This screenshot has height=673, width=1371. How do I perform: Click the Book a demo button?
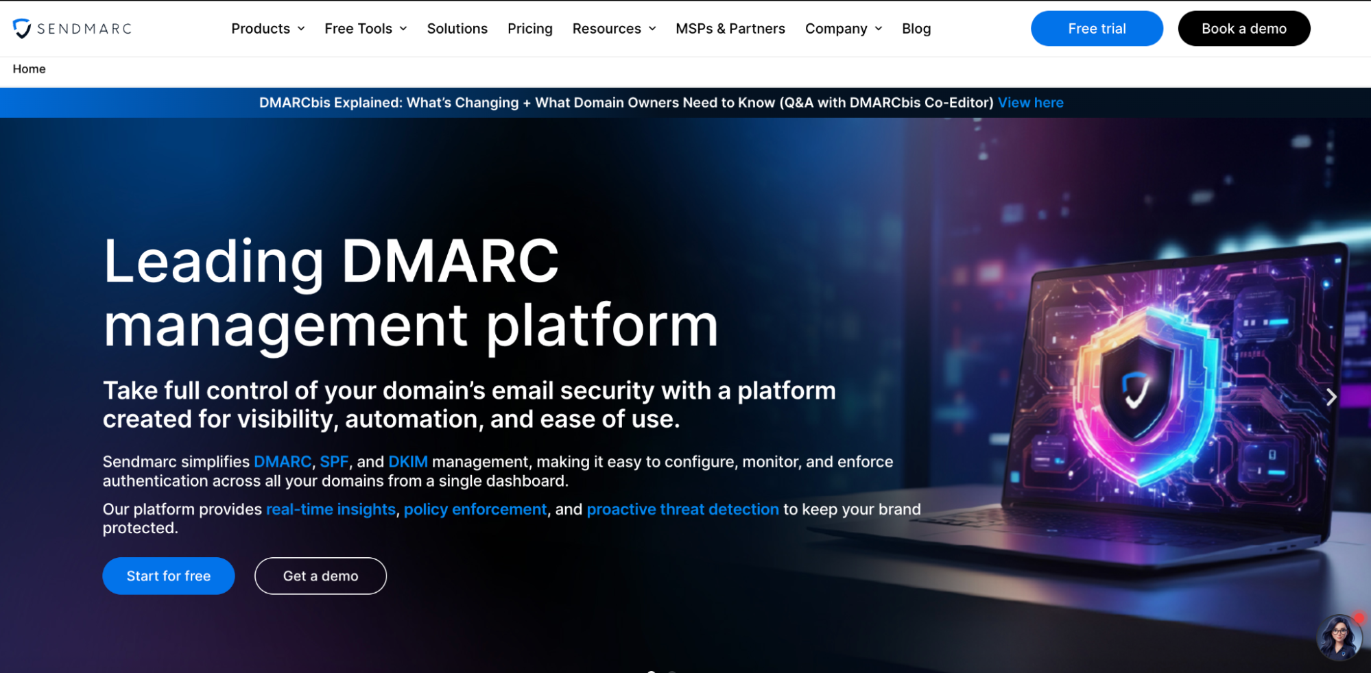coord(1243,29)
